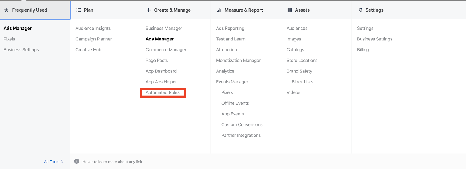Open App Ads Helper
Screen dimensions: 466x169
[x=161, y=82]
